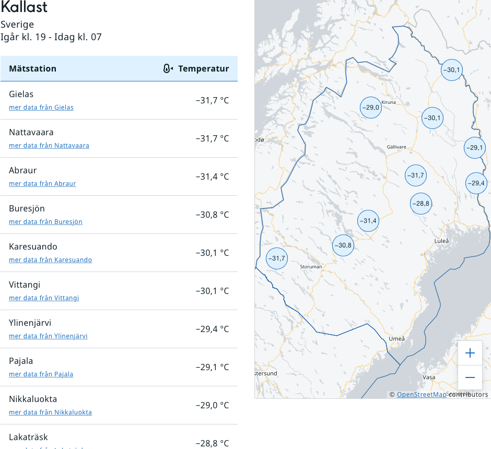Open mer data från Karesuando
This screenshot has width=491, height=449.
click(x=50, y=260)
